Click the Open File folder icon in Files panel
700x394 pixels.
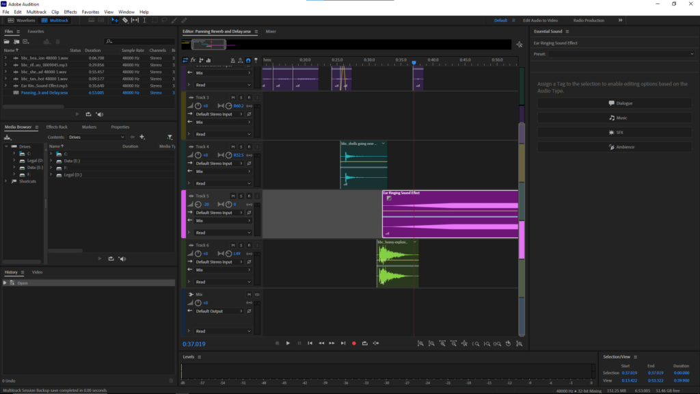[8, 42]
